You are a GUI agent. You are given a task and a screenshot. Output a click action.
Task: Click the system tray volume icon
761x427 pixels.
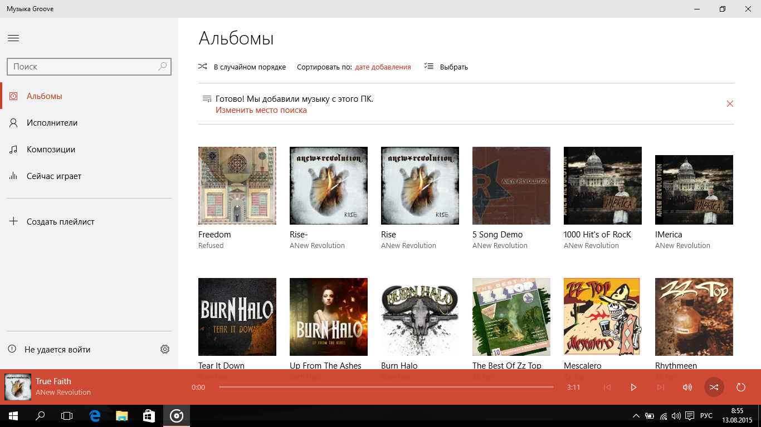[x=676, y=416]
